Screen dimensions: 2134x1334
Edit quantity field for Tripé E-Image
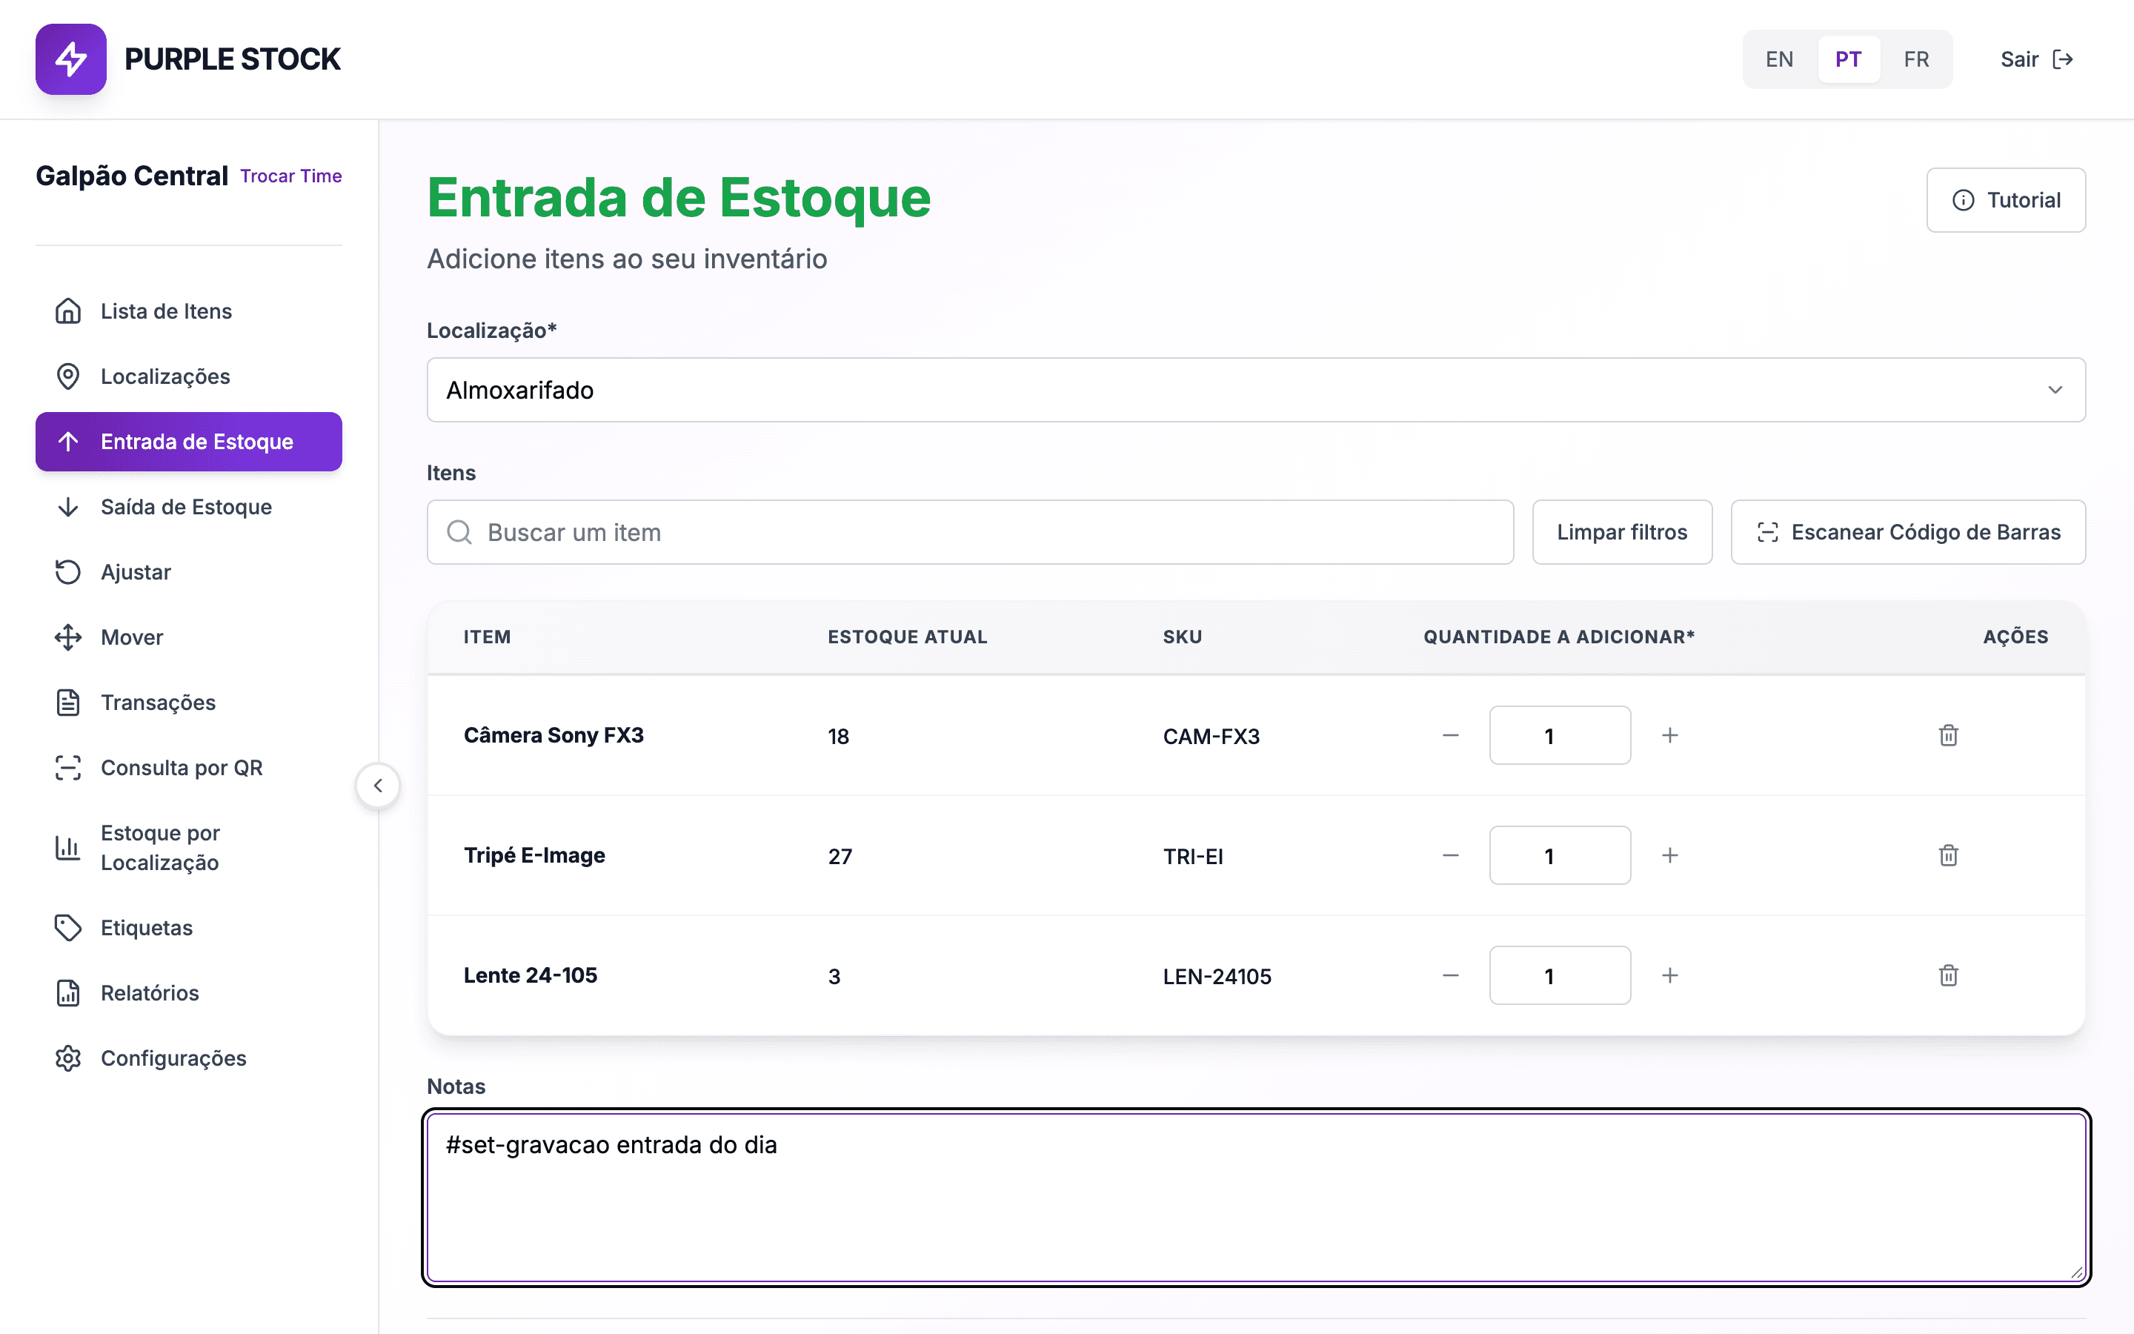pyautogui.click(x=1559, y=855)
